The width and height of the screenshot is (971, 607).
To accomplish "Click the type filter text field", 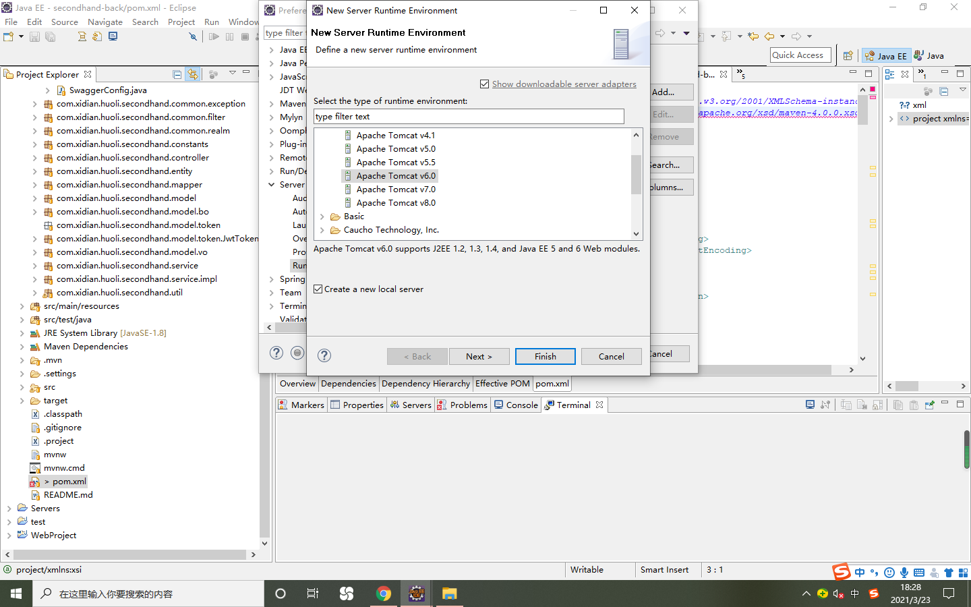I will 468,116.
